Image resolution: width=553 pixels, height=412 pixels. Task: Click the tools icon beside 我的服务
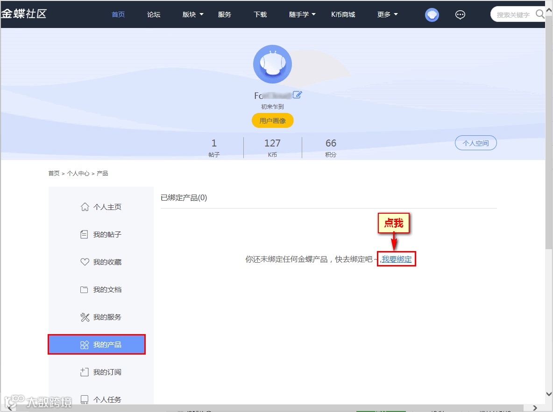point(85,317)
